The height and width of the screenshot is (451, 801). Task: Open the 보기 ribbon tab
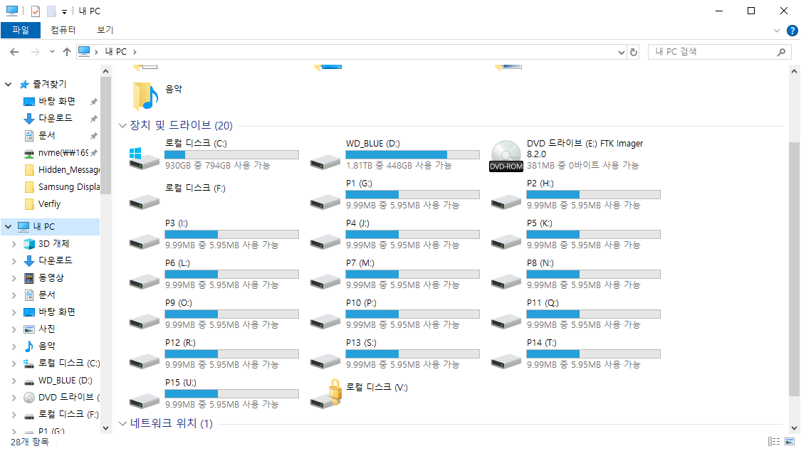pyautogui.click(x=105, y=30)
